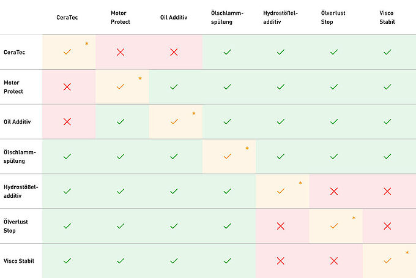Click red X at Visco Stabil row, Ölverlust Stop column

[334, 261]
